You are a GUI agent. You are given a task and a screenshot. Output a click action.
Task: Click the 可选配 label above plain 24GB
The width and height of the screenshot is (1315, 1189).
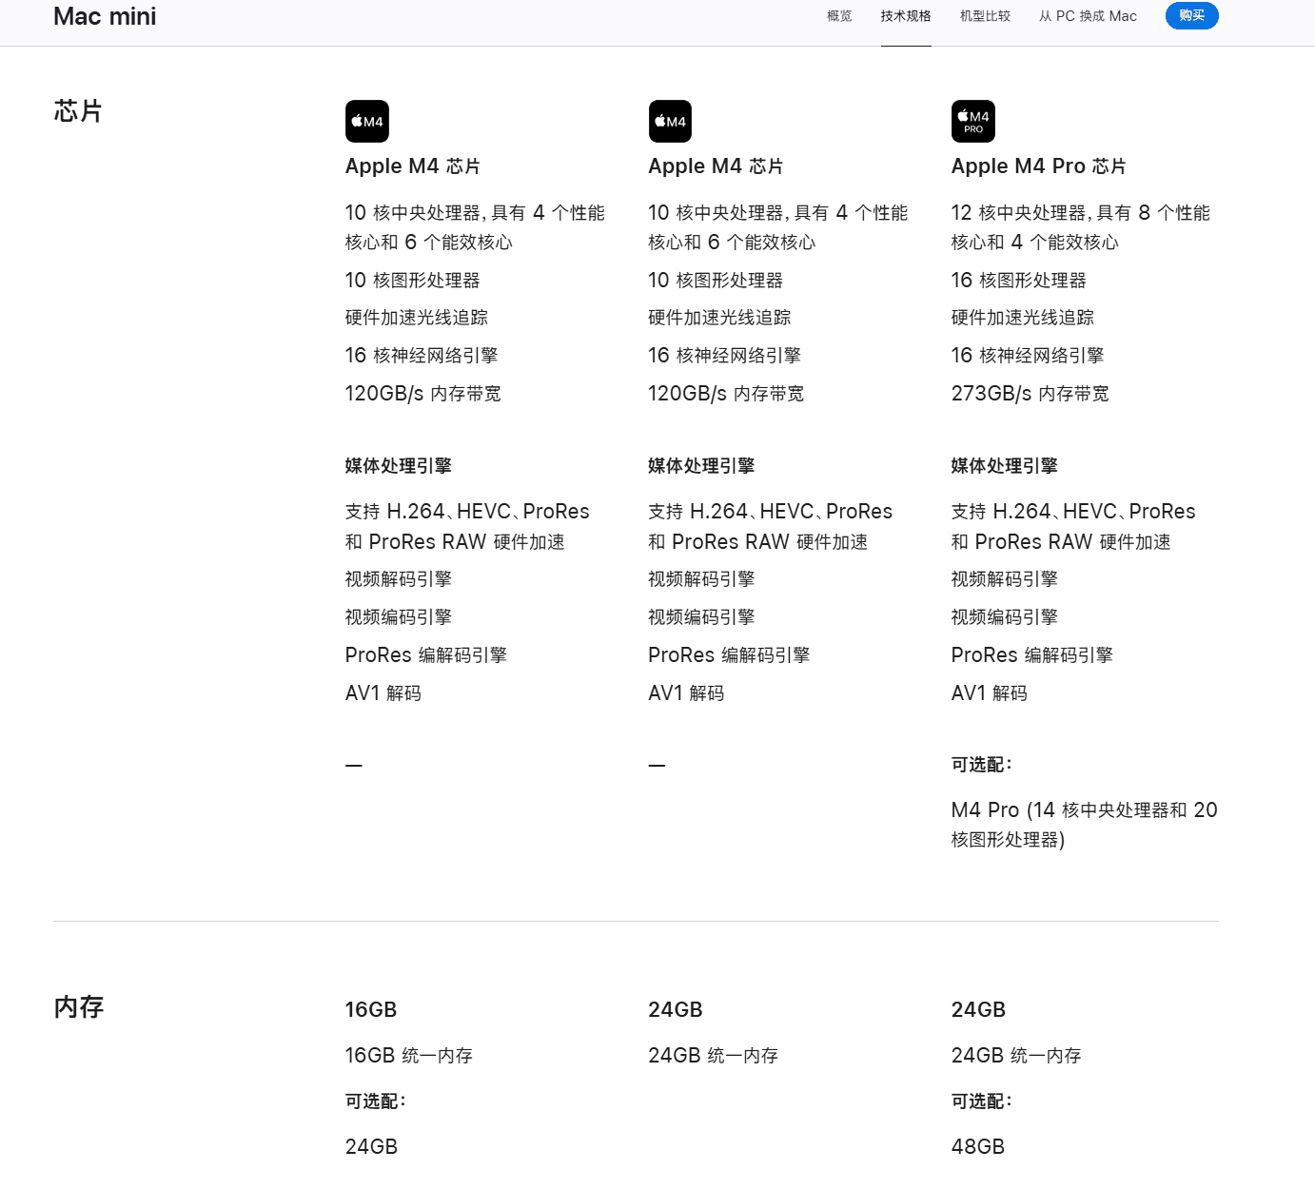coord(375,1101)
